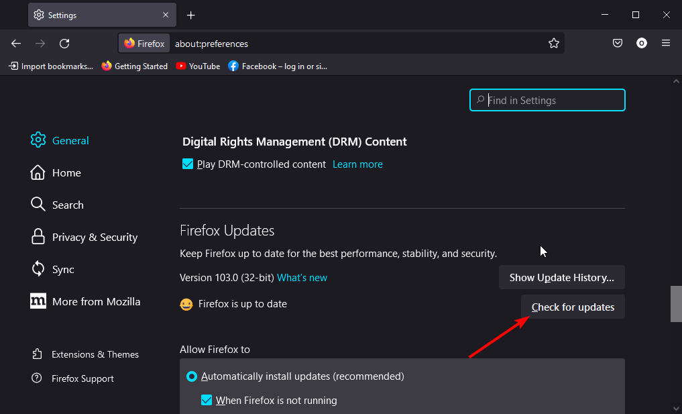Bookmark this page with the star icon

tap(553, 44)
